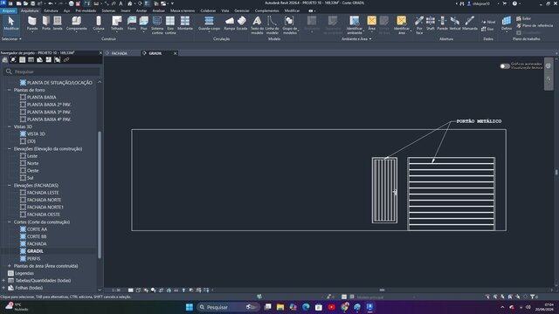Image resolution: width=559 pixels, height=314 pixels.
Task: Select the Sistema cortina tool
Action: point(157,25)
